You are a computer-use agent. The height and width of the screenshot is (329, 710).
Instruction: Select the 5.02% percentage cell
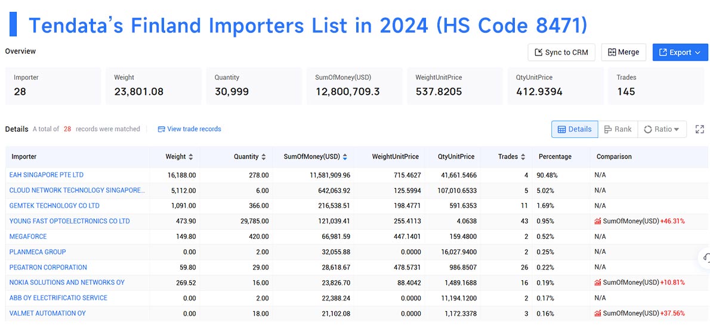(x=546, y=190)
